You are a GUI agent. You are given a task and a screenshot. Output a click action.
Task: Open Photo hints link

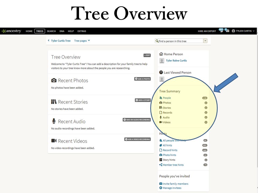170,155
